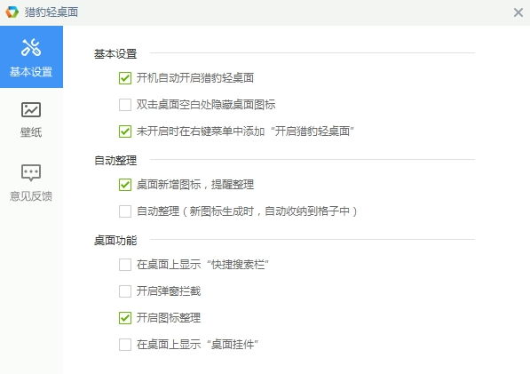Uncheck 开机自动开启猎豹轻桌面 checkbox
The image size is (530, 374).
(125, 78)
